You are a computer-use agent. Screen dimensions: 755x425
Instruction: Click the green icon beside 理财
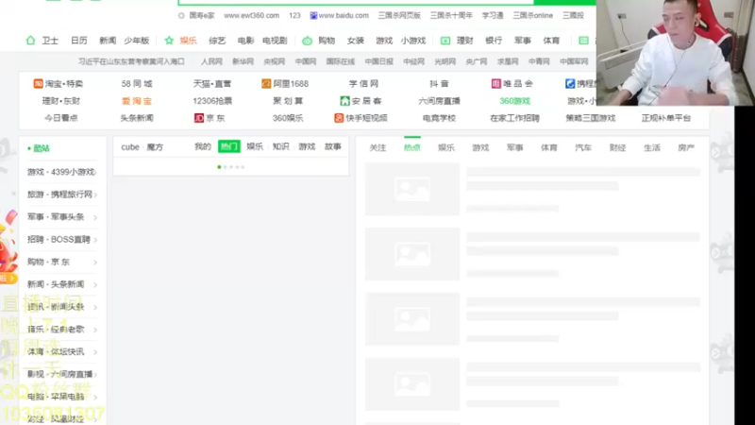coord(445,41)
